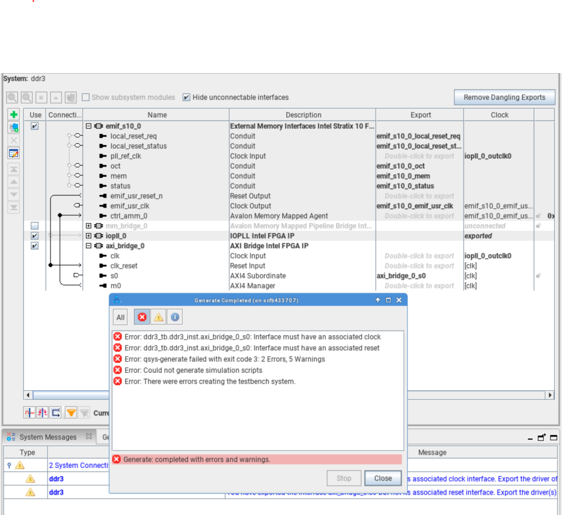Viewport: 562px width, 515px height.
Task: Toggle the error filter in Generate dialog
Action: (142, 317)
